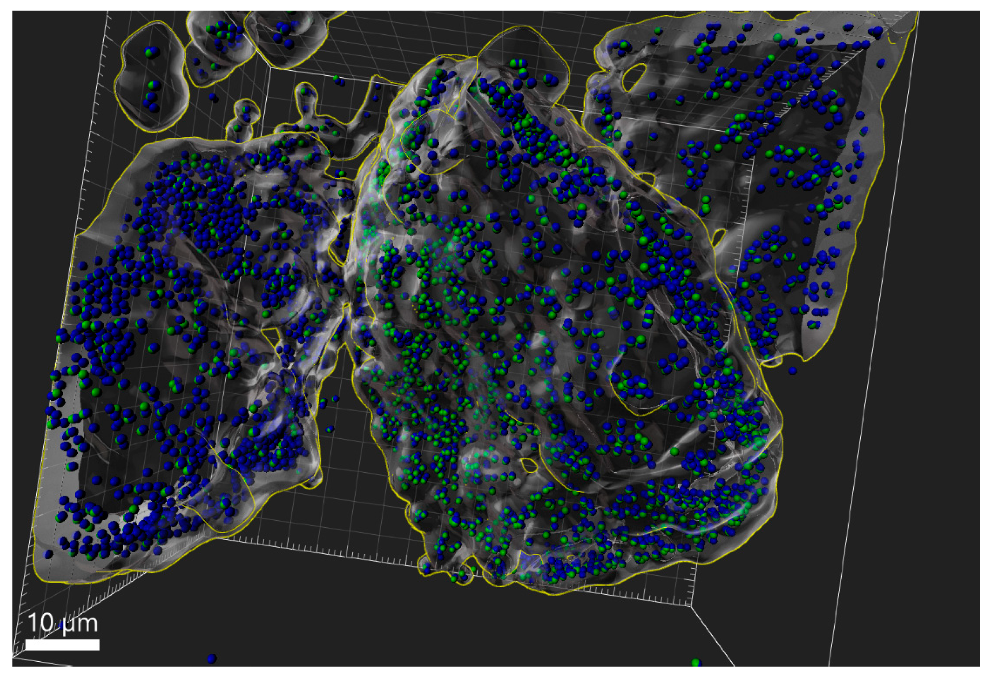Click the isolated blue sphere right of the central cell
993x679 pixels.
[x=793, y=370]
